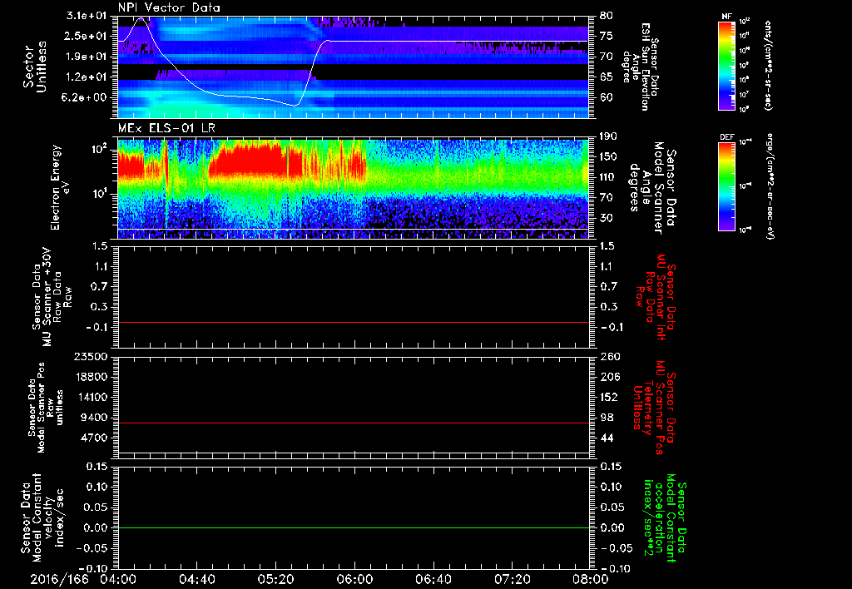Click the '1.9e+01' sector tick label
852x589 pixels.
pos(87,57)
